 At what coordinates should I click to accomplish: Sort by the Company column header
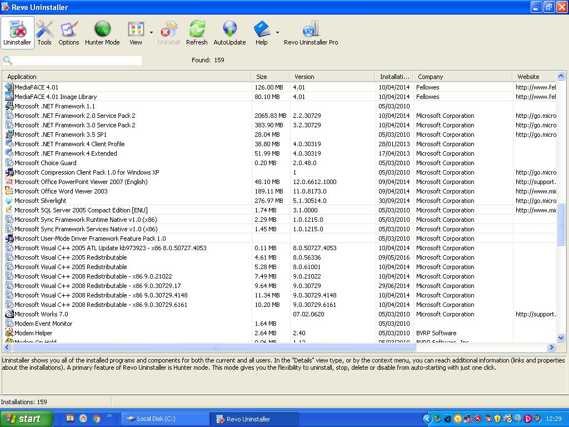click(463, 77)
